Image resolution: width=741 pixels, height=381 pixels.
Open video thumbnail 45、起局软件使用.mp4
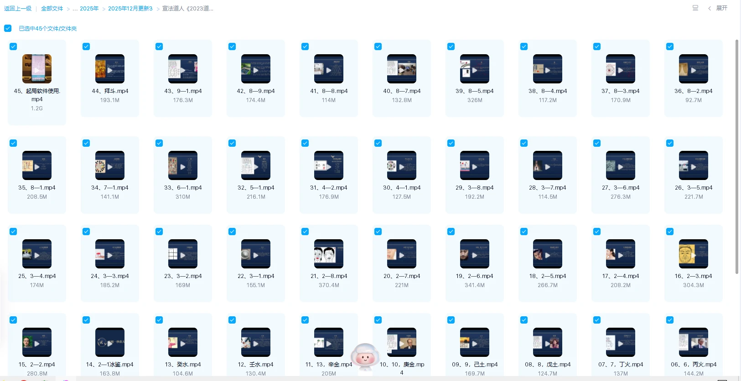point(37,69)
